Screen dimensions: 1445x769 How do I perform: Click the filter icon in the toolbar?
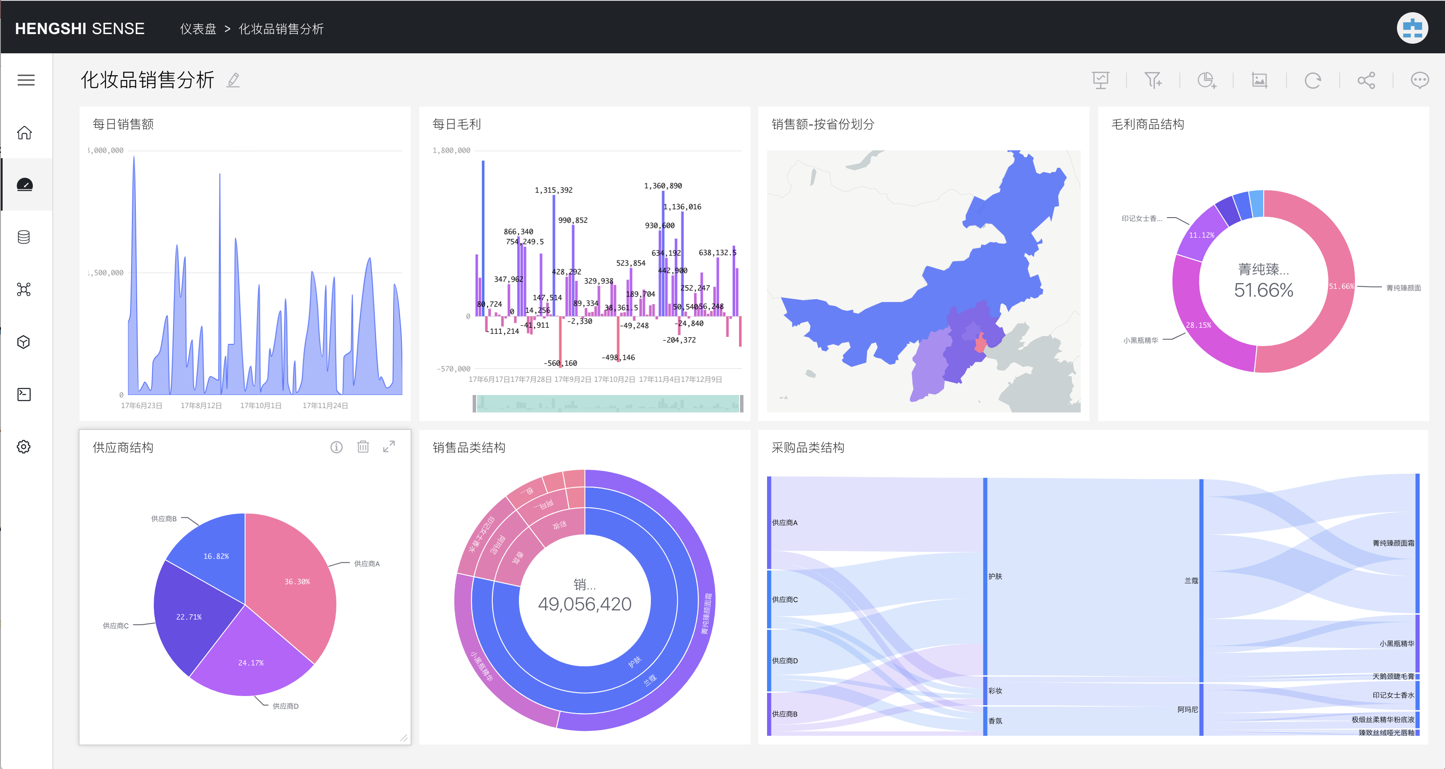click(x=1153, y=80)
